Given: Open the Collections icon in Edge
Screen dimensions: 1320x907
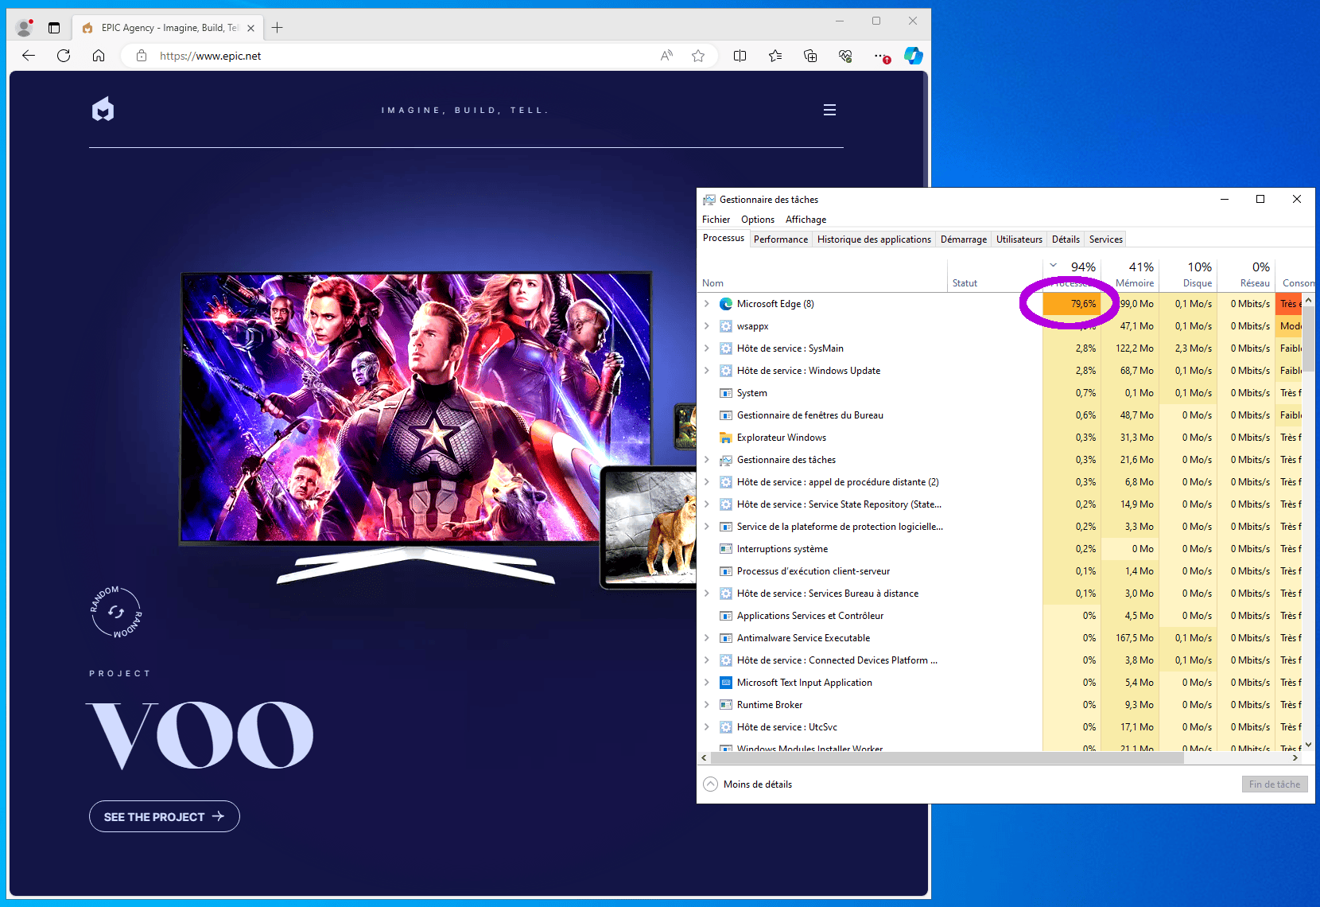Looking at the screenshot, I should 810,56.
